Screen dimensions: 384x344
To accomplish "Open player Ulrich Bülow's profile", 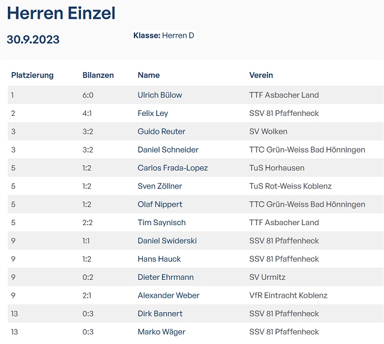I will click(x=160, y=95).
